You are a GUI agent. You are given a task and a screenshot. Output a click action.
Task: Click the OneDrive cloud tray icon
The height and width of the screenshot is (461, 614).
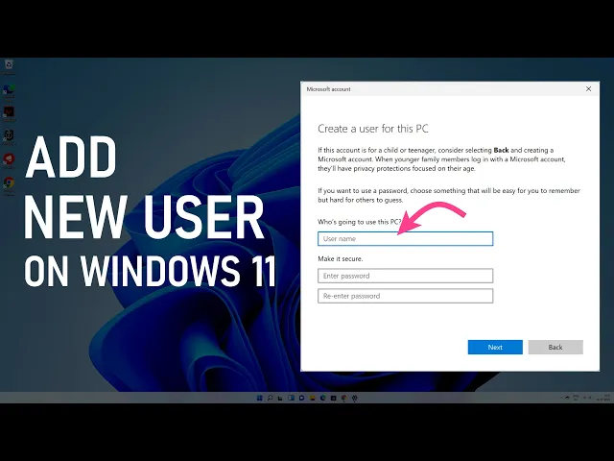click(567, 398)
